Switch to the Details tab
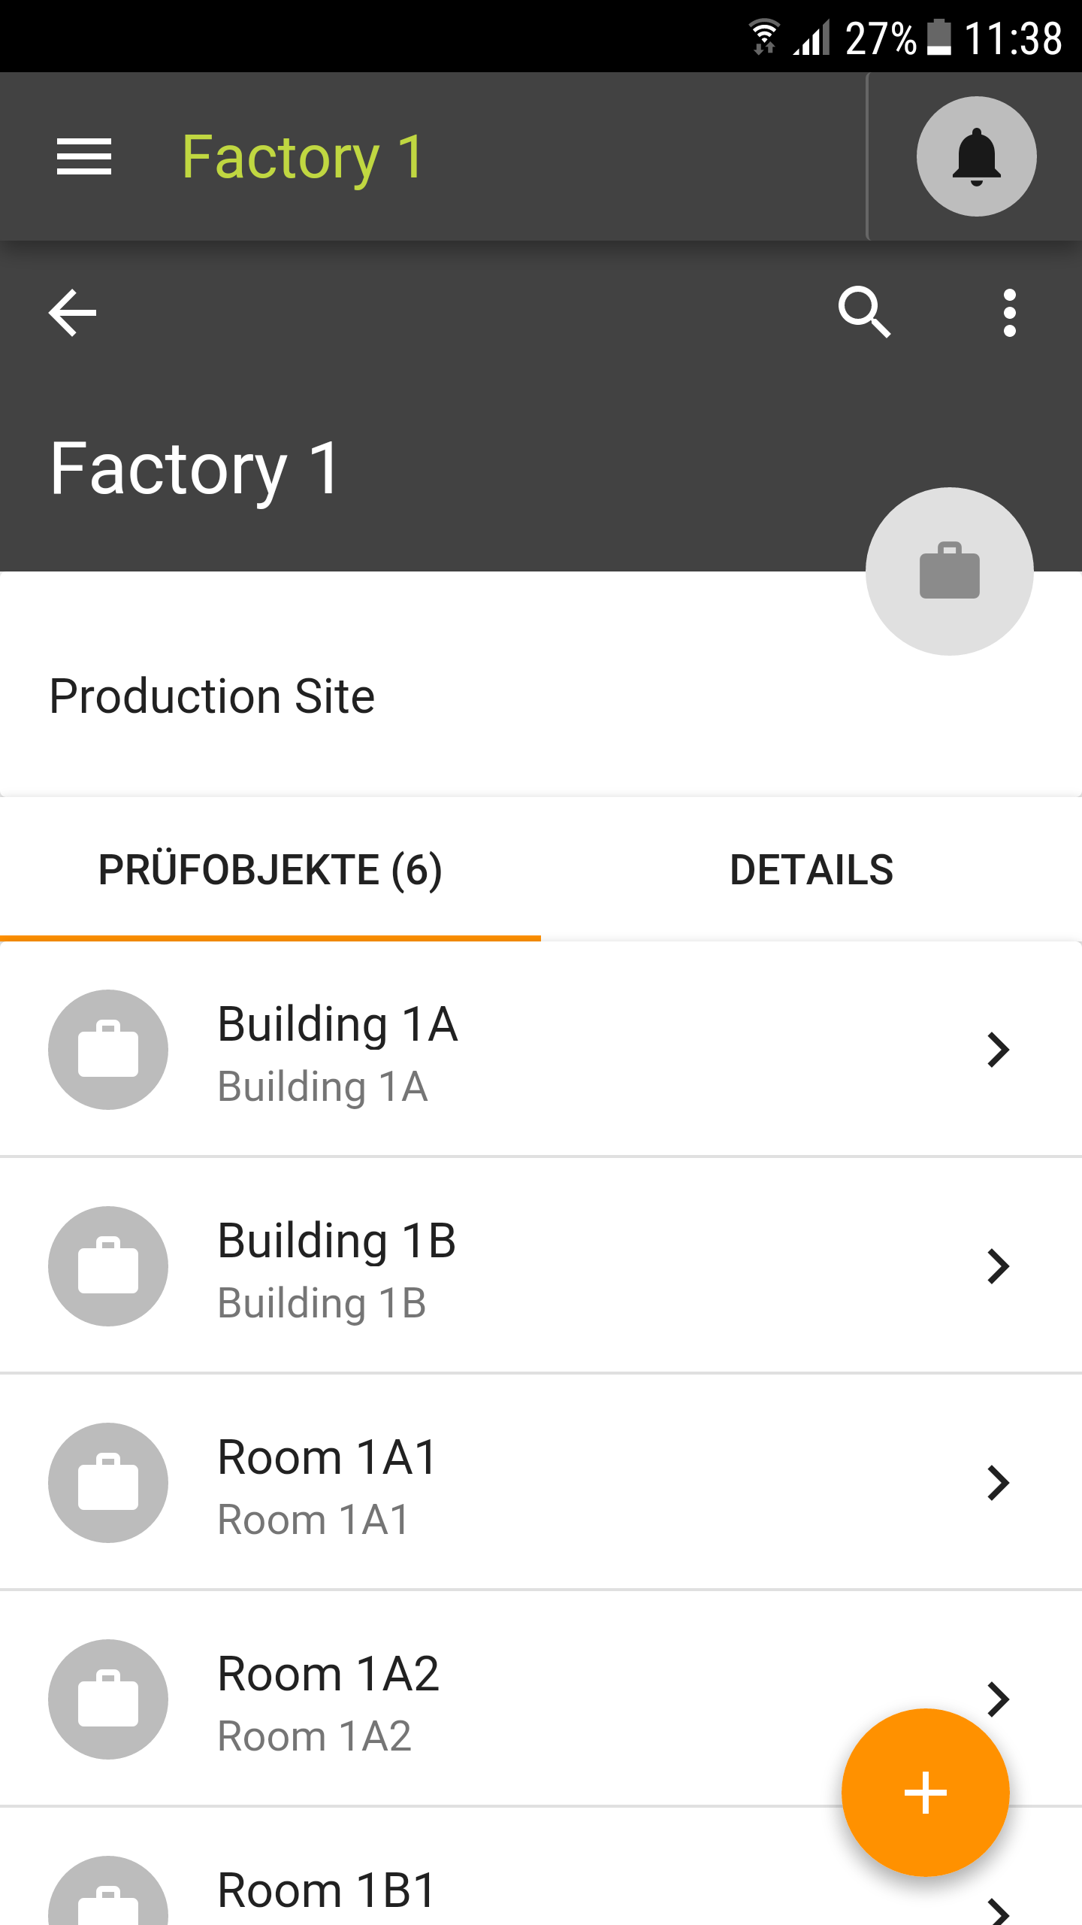Viewport: 1082px width, 1925px height. coord(811,871)
